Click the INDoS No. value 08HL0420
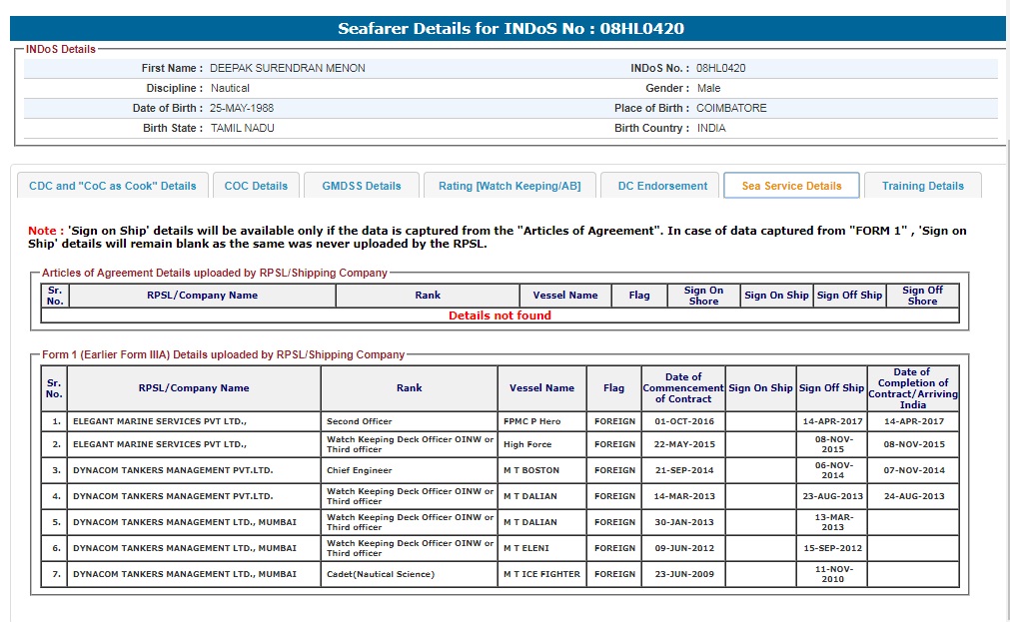This screenshot has width=1010, height=622. [721, 69]
